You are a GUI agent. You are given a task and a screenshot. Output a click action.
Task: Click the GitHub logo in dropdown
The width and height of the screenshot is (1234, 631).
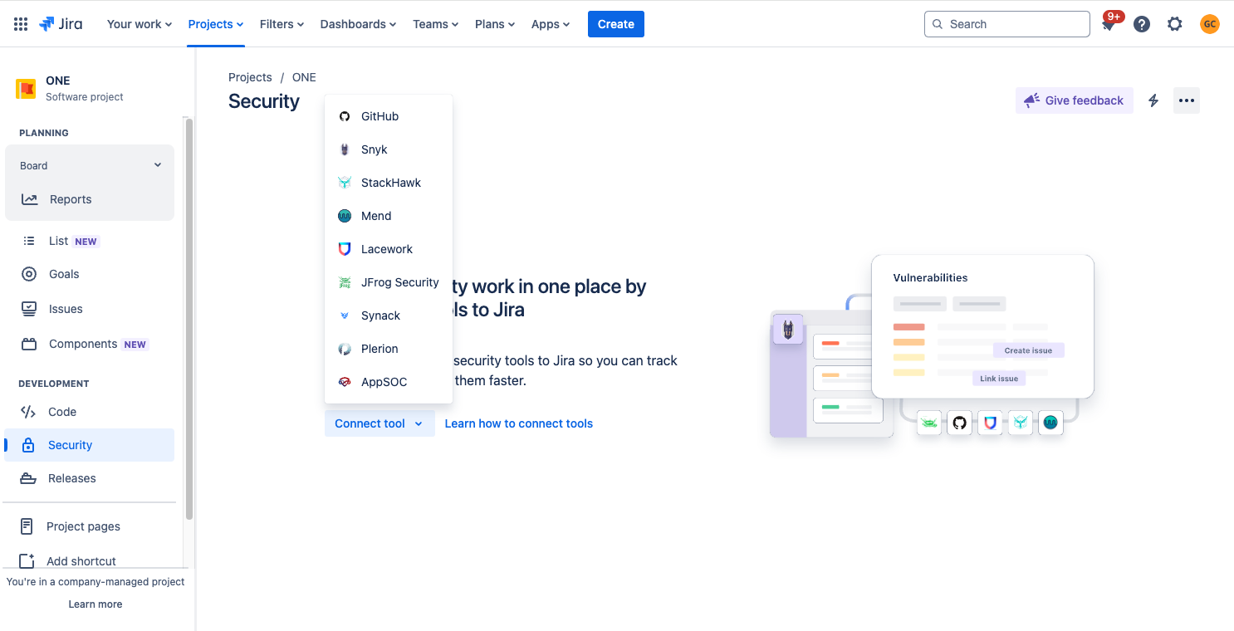pyautogui.click(x=345, y=116)
